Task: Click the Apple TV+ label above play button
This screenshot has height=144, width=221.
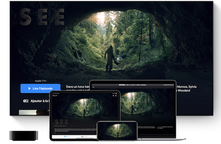Action: pyautogui.click(x=41, y=81)
